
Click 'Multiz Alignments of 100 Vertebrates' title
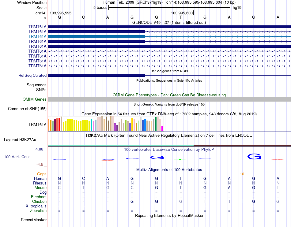tap(169, 169)
